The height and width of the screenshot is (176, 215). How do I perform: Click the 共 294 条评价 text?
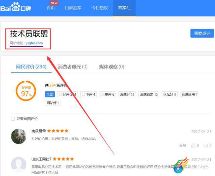point(56,85)
